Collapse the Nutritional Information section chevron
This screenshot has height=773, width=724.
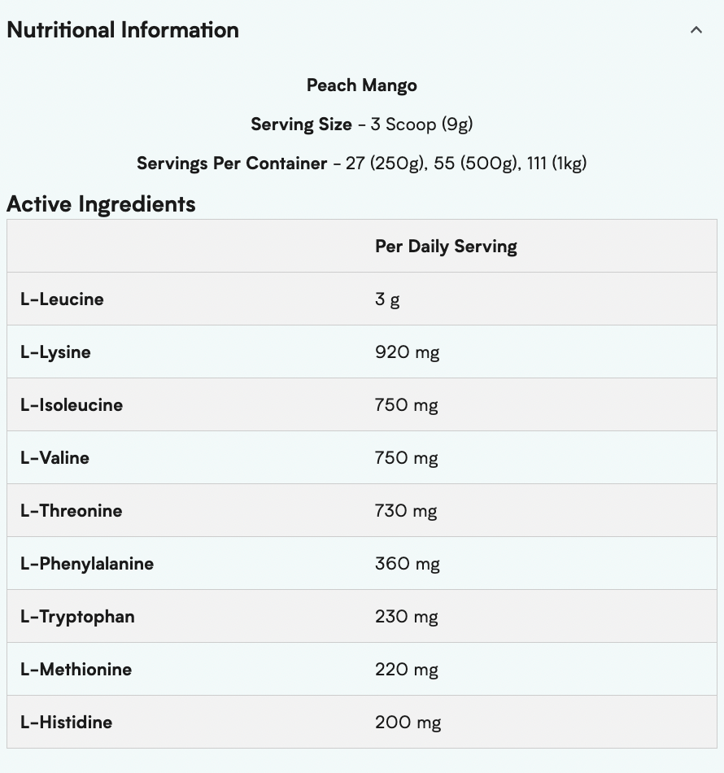[x=696, y=30]
